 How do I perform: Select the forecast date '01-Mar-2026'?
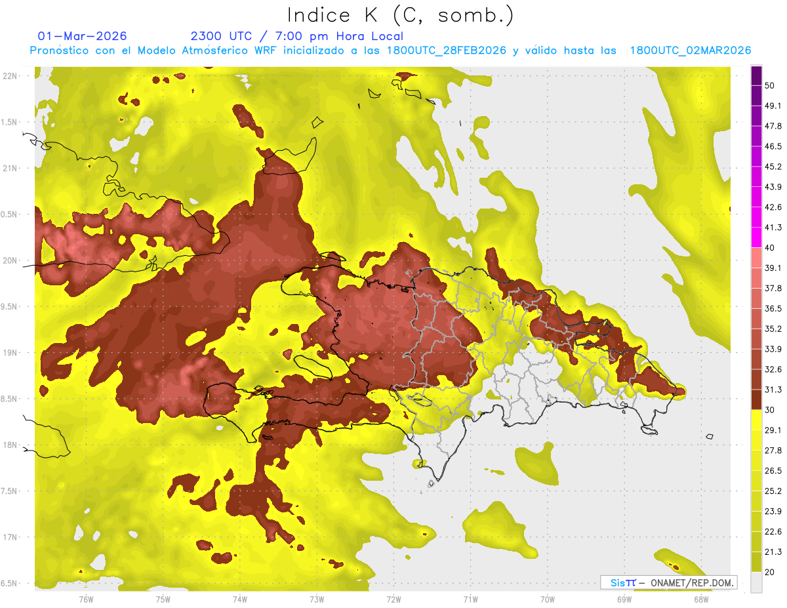[x=83, y=36]
